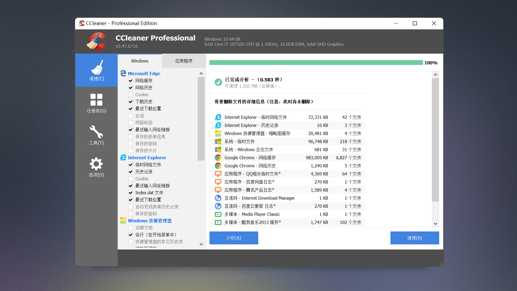Image resolution: width=517 pixels, height=291 pixels.
Task: Click the Internet Explorer section icon
Action: pos(123,157)
